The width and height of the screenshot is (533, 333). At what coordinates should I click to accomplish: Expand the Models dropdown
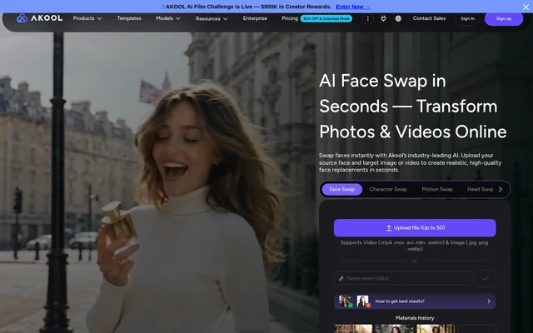pyautogui.click(x=168, y=18)
